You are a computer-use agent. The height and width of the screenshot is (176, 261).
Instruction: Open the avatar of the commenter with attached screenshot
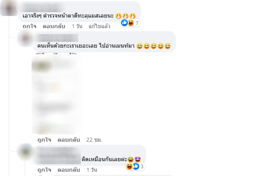[x=25, y=39]
